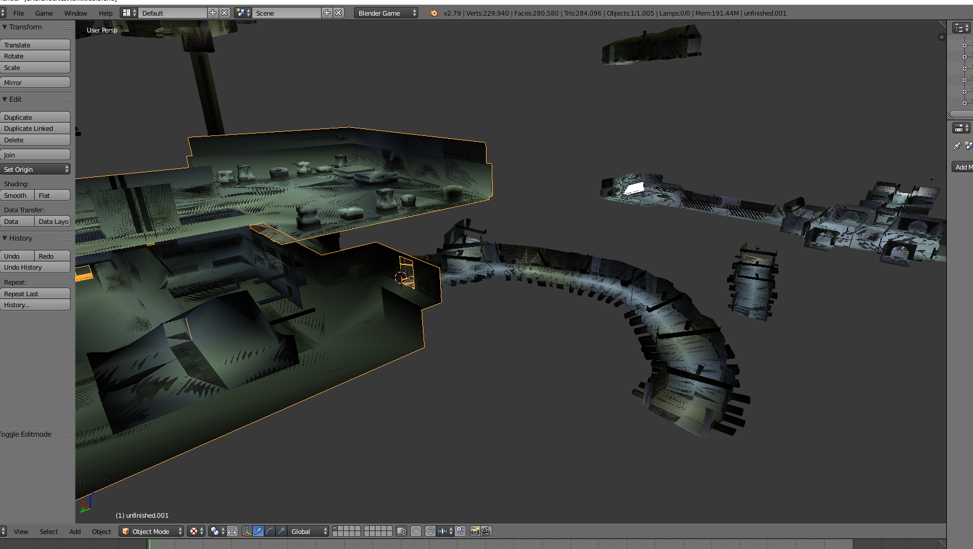Open the Object menu in the 3D view
The height and width of the screenshot is (549, 973).
tap(101, 531)
